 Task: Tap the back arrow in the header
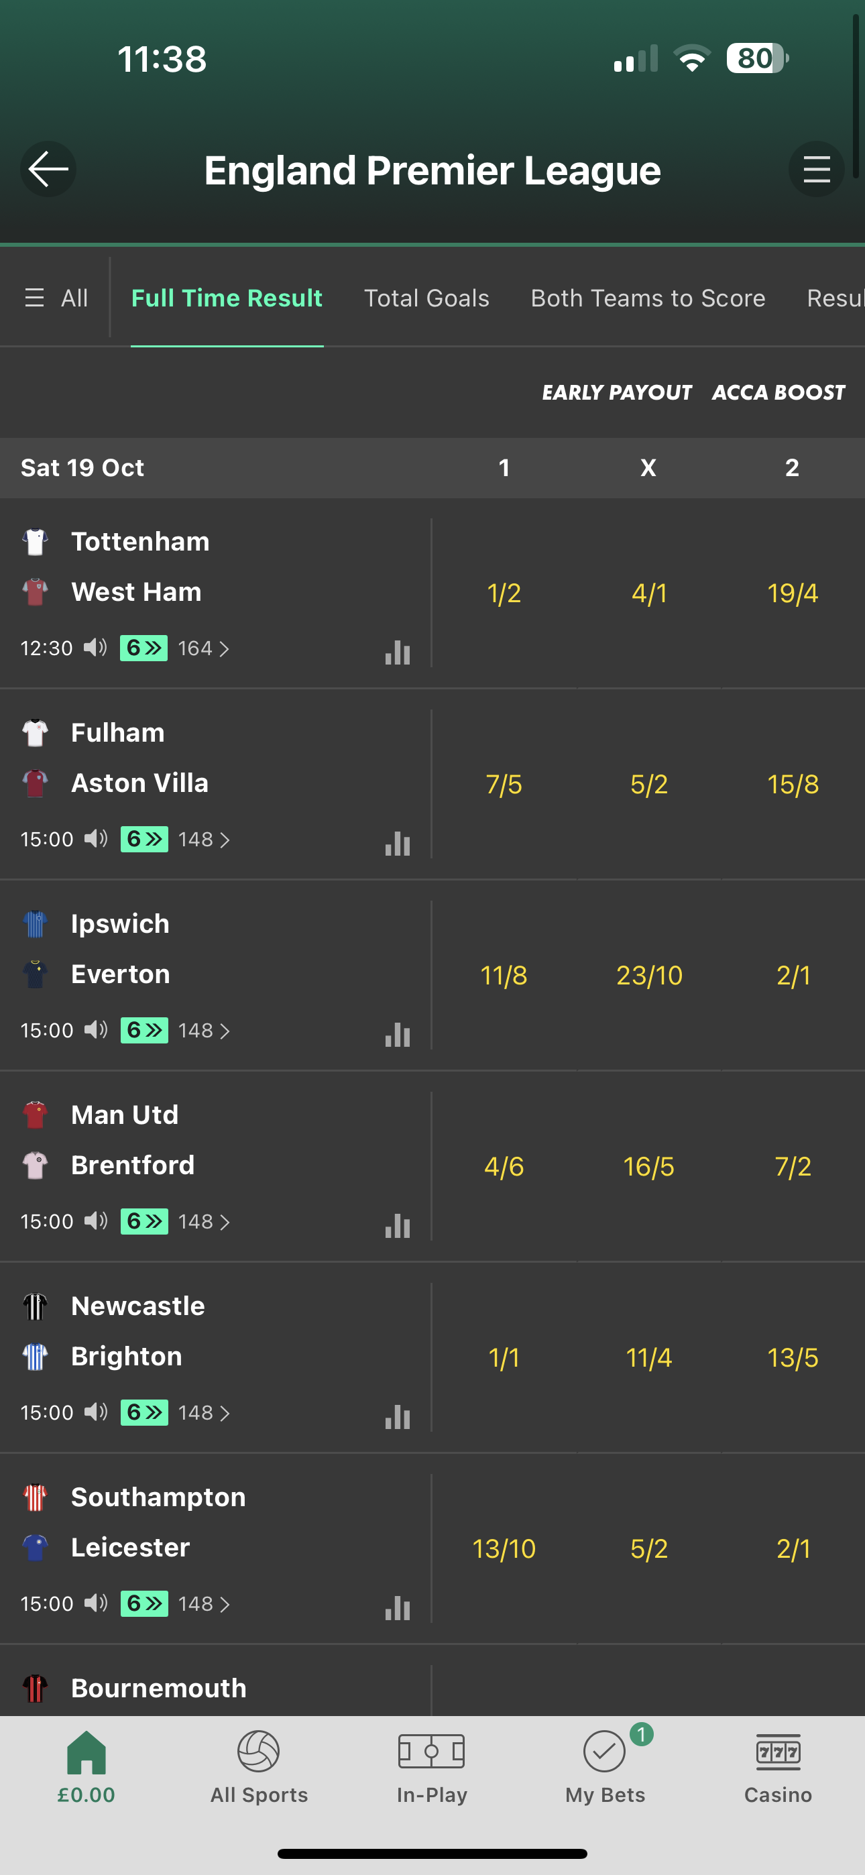pos(48,169)
